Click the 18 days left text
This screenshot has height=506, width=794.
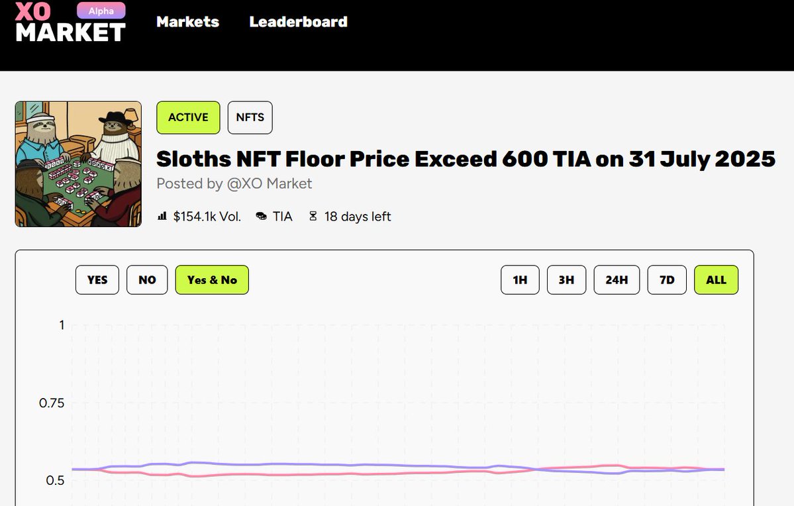click(x=358, y=217)
